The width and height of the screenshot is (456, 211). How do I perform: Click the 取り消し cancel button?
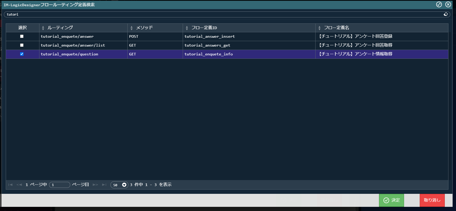pos(432,200)
